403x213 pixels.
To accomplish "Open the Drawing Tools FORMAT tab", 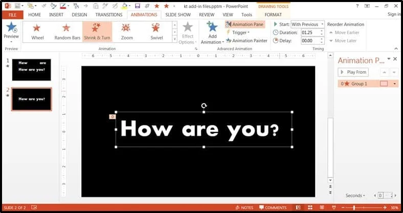I will pyautogui.click(x=273, y=15).
